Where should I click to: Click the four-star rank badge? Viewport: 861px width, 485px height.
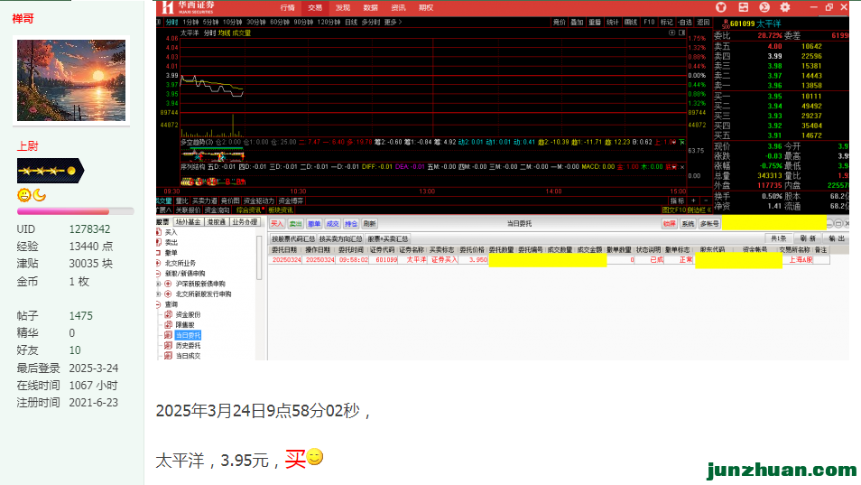point(51,171)
